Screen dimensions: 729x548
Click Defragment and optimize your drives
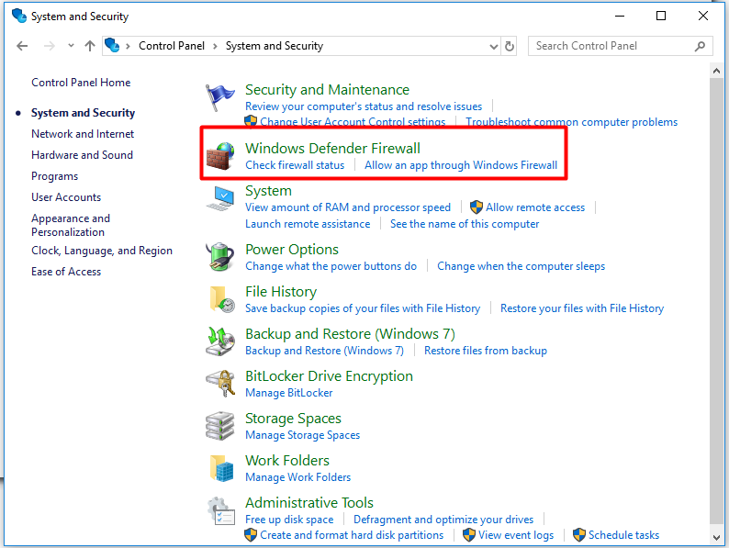coord(443,520)
